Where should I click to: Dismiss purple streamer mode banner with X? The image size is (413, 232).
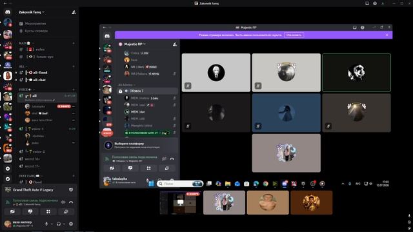tap(387, 35)
